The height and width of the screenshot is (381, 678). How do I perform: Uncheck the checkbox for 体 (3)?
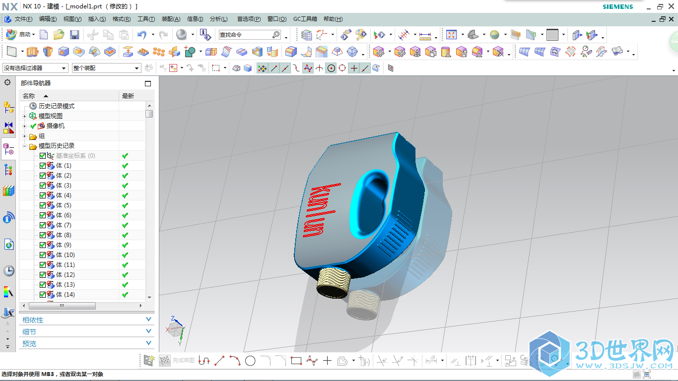(x=42, y=186)
